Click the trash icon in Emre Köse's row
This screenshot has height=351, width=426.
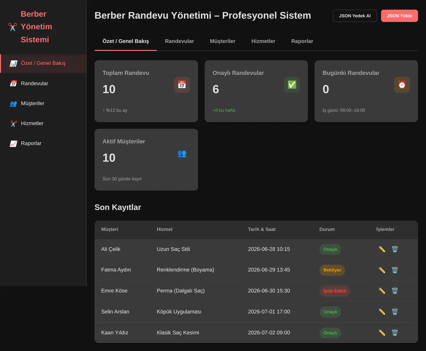(395, 291)
